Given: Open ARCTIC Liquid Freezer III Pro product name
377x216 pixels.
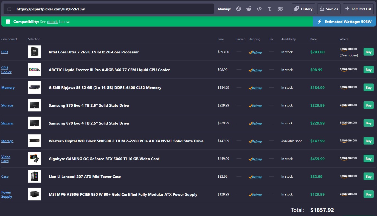Looking at the screenshot, I should 109,70.
